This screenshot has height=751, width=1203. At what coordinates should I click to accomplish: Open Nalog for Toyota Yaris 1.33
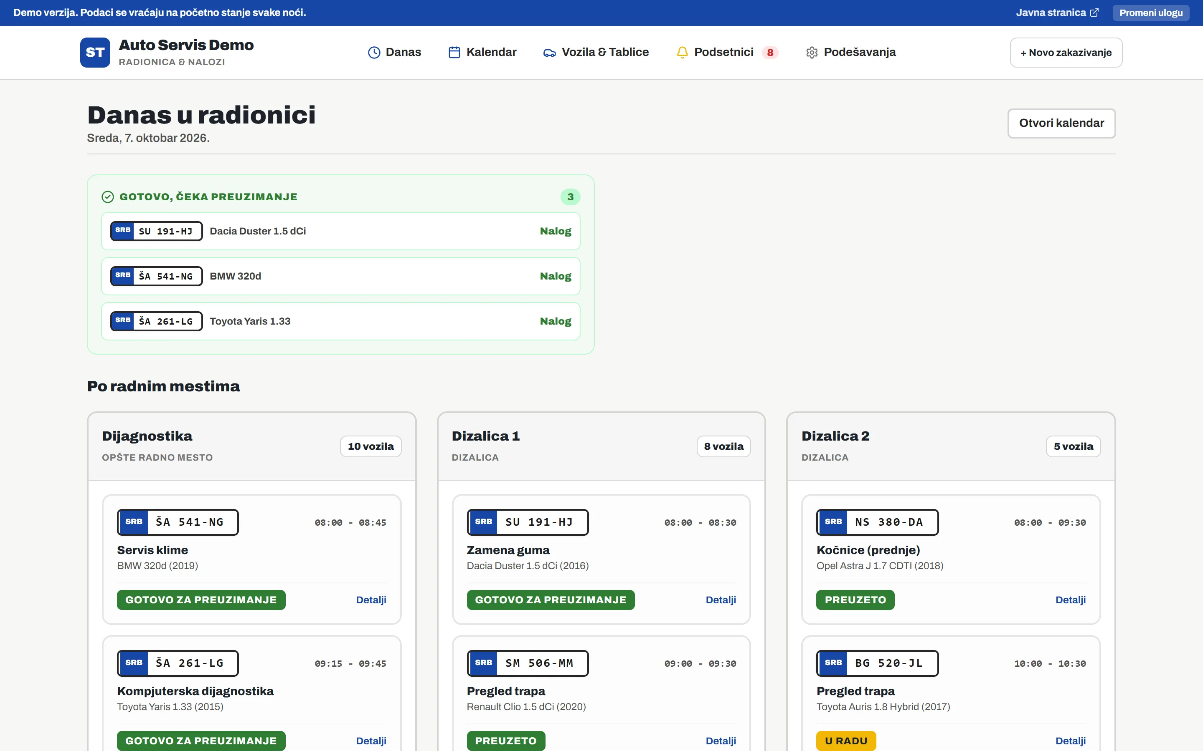coord(555,321)
